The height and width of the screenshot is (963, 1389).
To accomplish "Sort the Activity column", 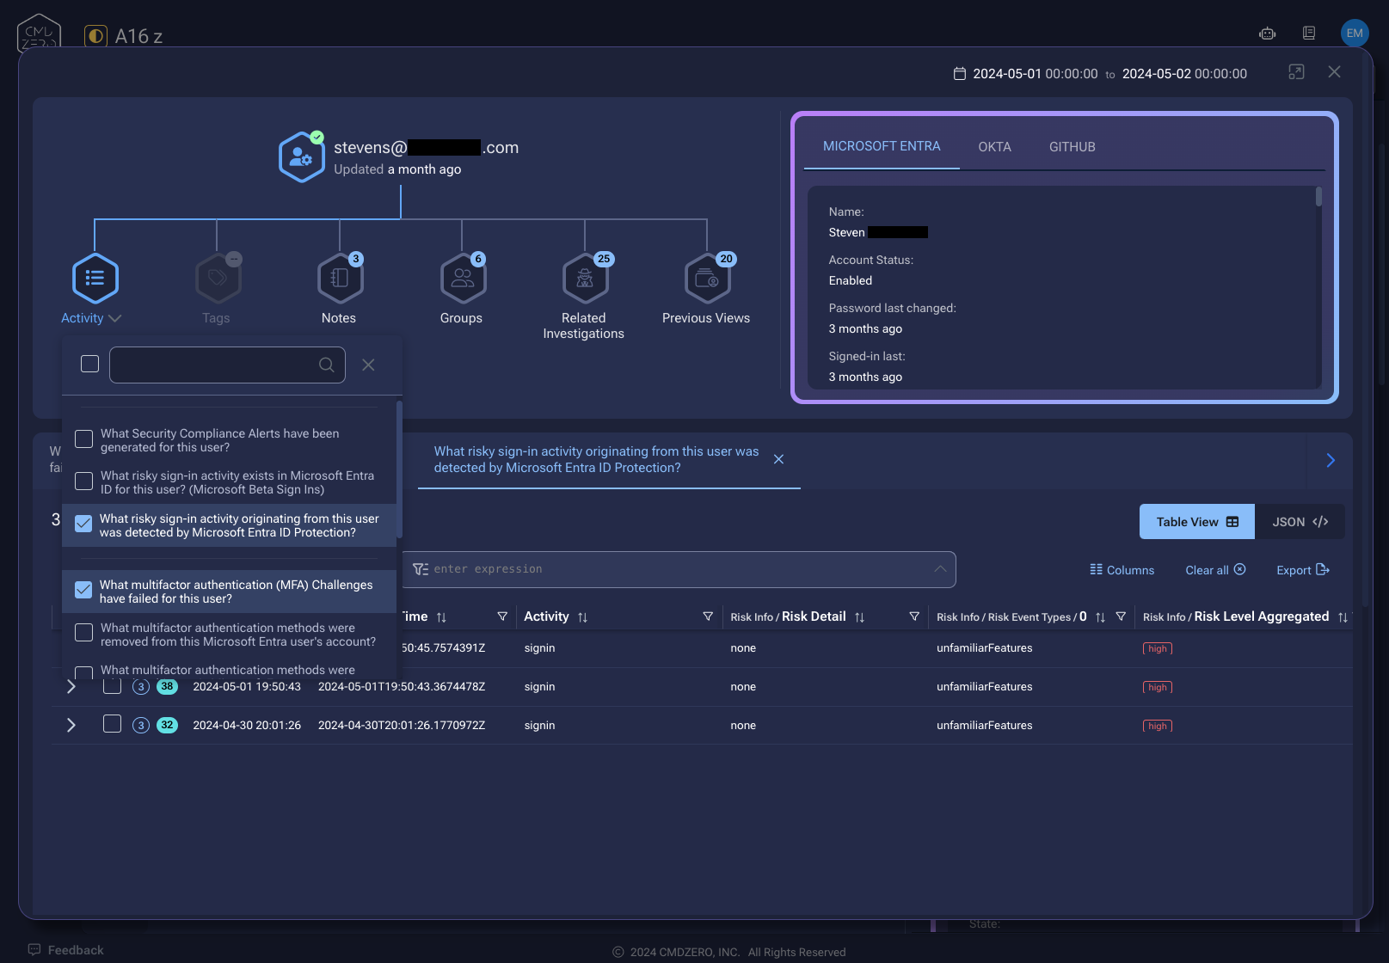I will point(582,617).
